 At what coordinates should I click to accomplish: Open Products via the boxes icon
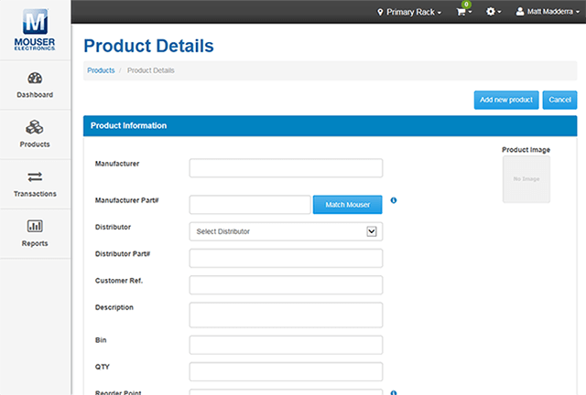point(35,128)
